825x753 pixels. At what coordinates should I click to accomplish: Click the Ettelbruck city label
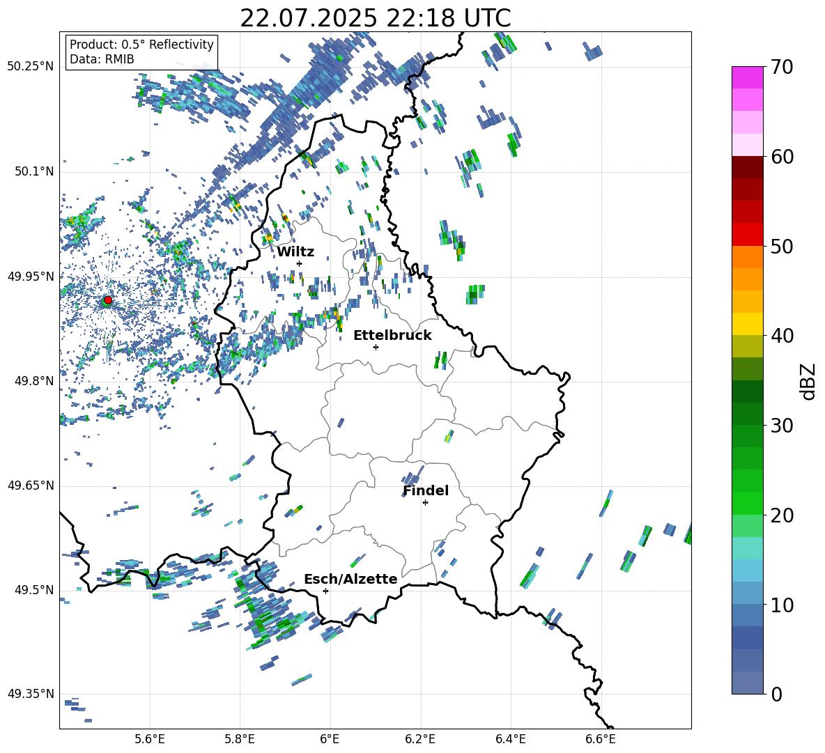click(x=392, y=336)
